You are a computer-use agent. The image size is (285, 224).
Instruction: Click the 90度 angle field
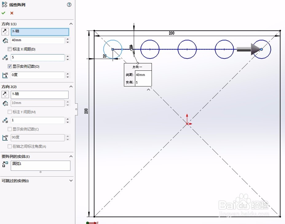38,138
